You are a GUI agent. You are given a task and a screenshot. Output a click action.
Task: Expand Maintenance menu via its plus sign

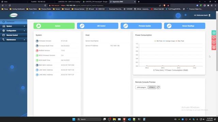click(x=24, y=40)
